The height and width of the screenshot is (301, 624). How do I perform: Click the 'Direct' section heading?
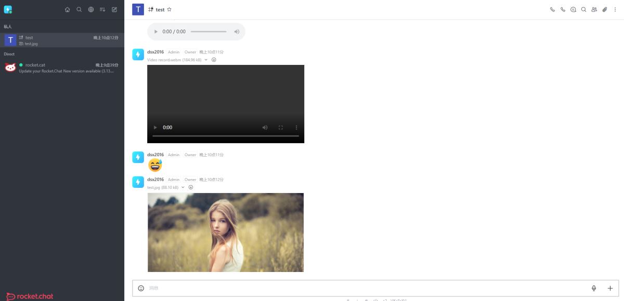point(9,54)
